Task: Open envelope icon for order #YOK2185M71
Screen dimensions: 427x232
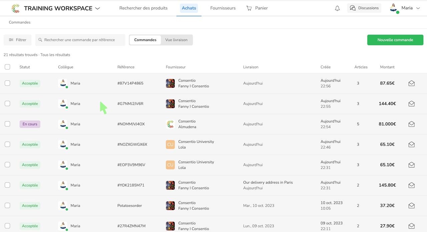Action: click(x=411, y=185)
